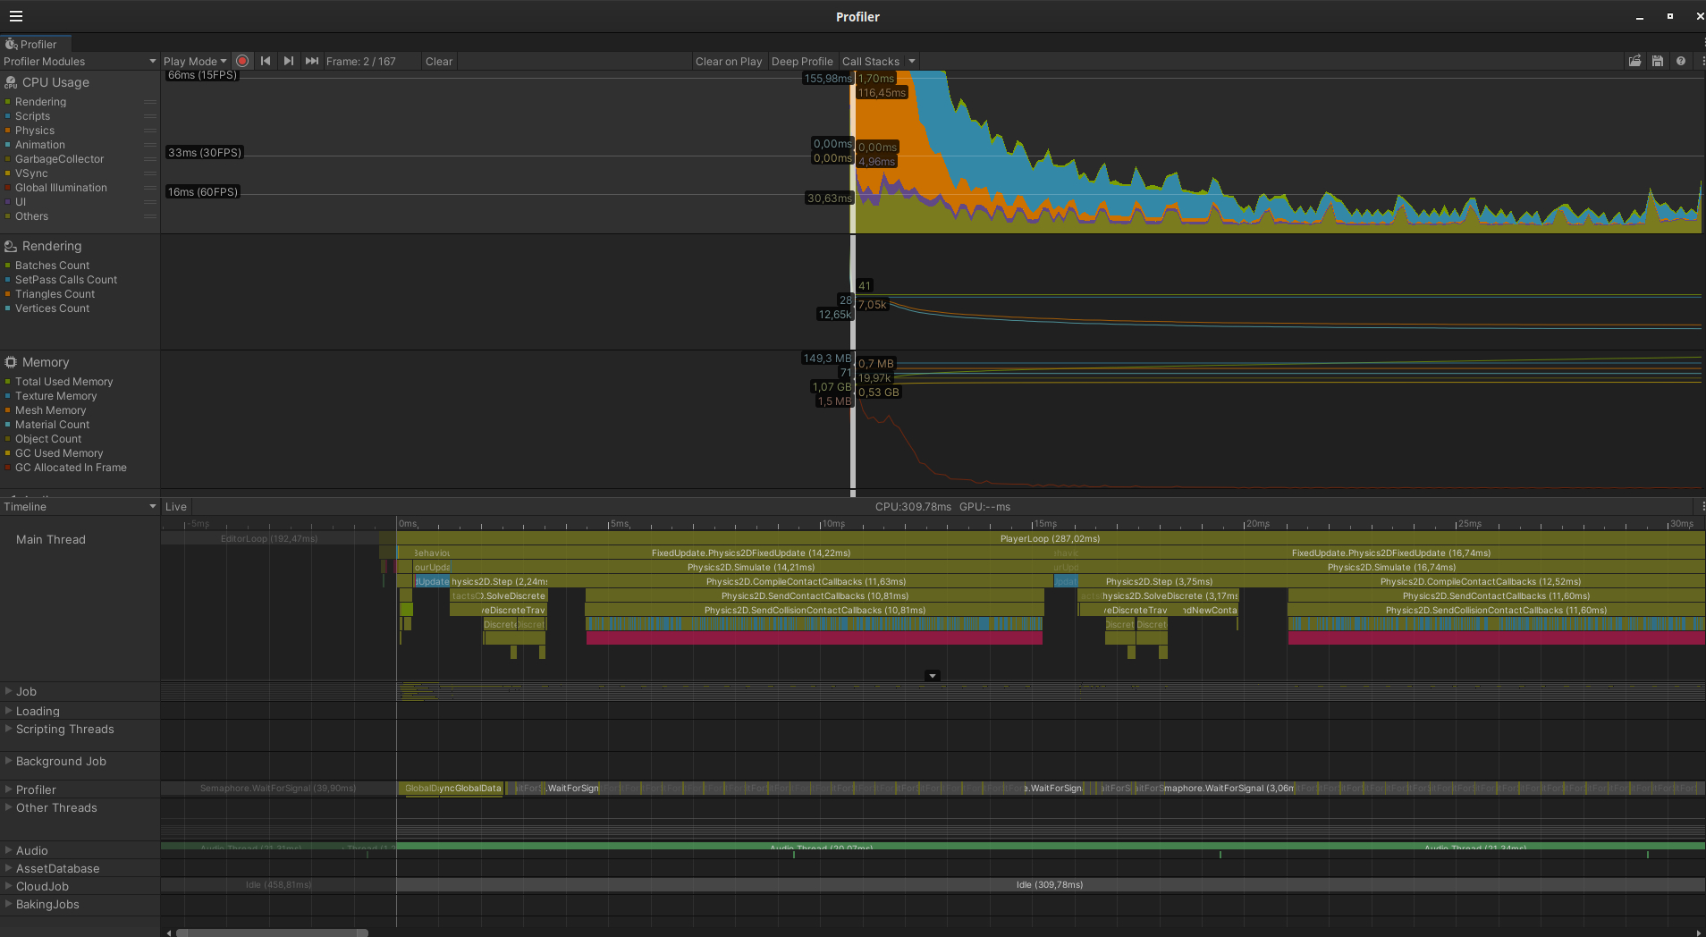Viewport: 1706px width, 937px height.
Task: Select Physics2D.SendContactCallbacks (10,81ms) sample
Action: 815,596
